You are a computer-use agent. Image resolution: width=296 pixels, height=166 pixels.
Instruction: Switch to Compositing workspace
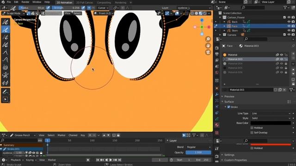104,3
